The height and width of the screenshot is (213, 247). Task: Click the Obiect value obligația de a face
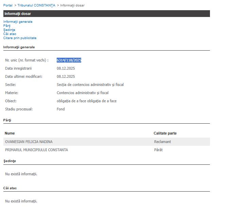[87, 101]
